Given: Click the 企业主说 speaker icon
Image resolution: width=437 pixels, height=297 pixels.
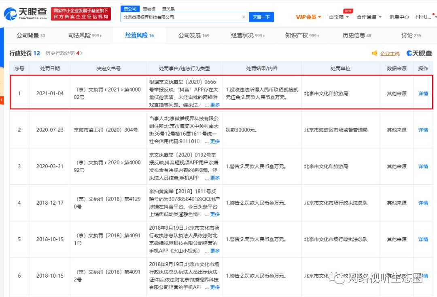Looking at the screenshot, I should [375, 53].
